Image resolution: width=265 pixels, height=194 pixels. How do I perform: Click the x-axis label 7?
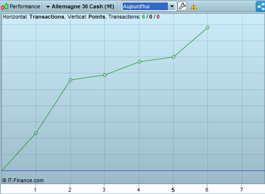coord(242,190)
